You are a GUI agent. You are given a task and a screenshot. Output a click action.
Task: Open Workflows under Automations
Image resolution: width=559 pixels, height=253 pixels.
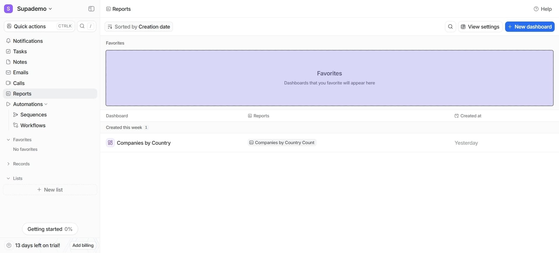pos(33,125)
